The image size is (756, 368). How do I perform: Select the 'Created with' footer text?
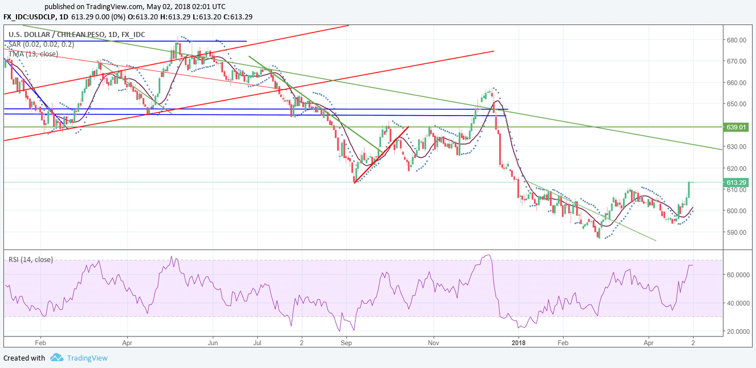(24, 358)
